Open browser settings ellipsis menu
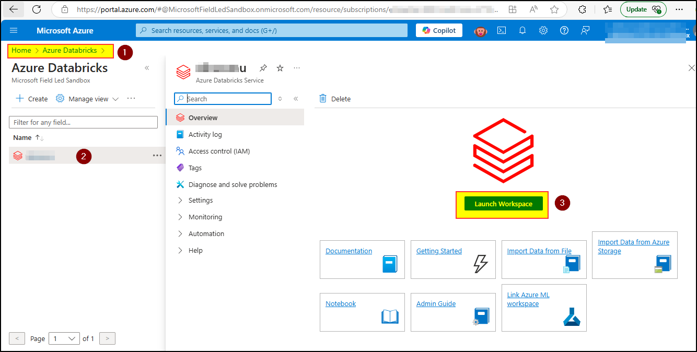This screenshot has width=697, height=352. pos(679,9)
